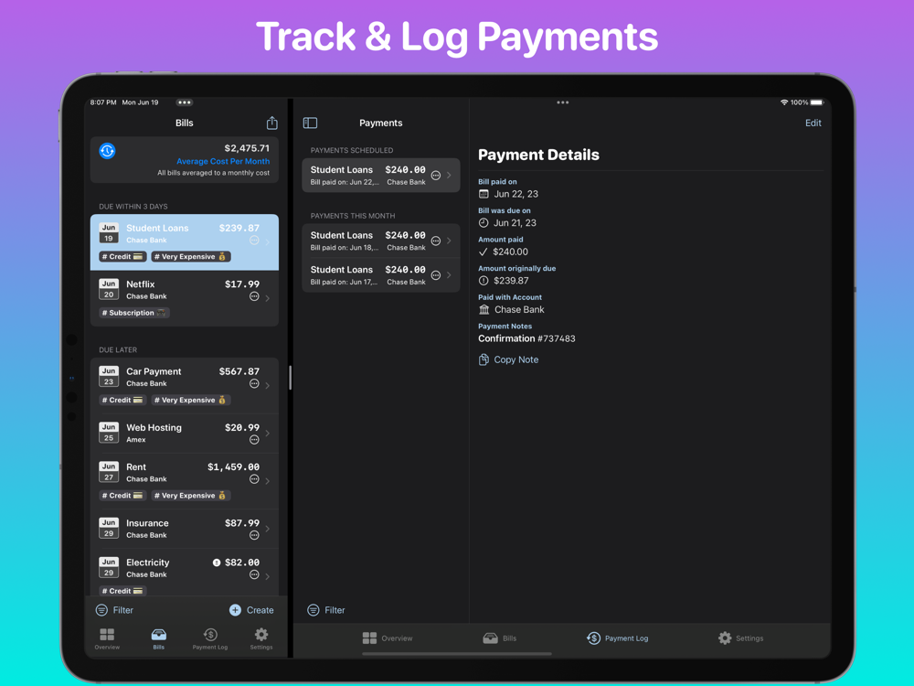This screenshot has width=914, height=686.
Task: Tap the bank icon beside Chase Bank
Action: point(484,310)
